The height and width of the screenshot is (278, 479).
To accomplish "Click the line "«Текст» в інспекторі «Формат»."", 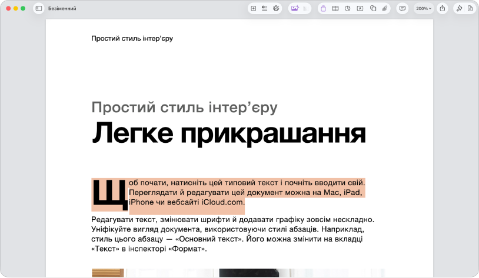I will [x=149, y=249].
